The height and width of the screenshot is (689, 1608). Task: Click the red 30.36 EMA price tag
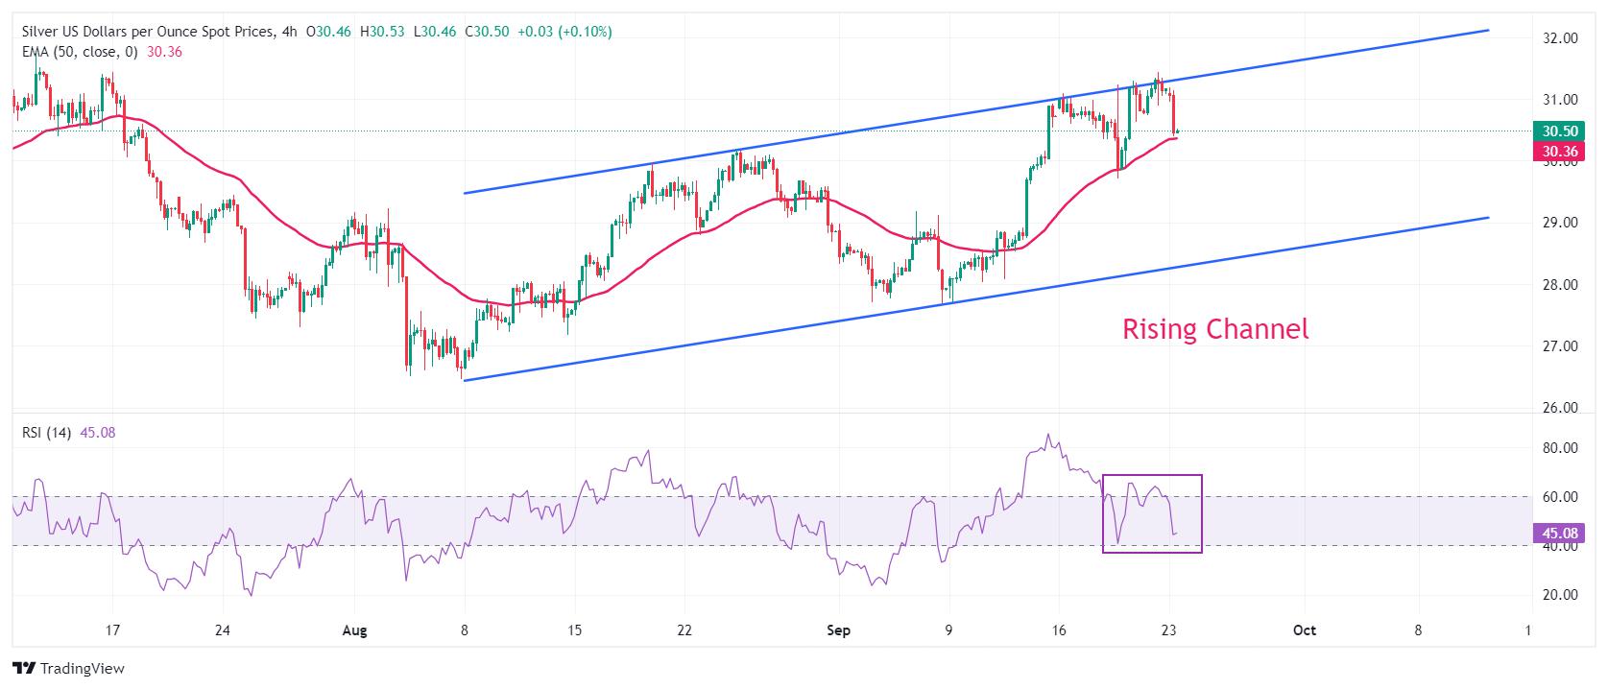coord(1556,152)
